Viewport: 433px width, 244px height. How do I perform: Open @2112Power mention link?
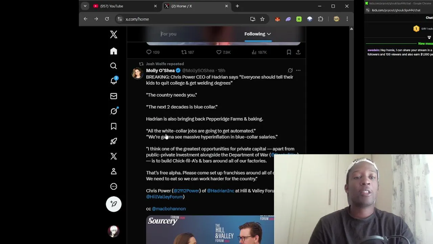point(186,191)
